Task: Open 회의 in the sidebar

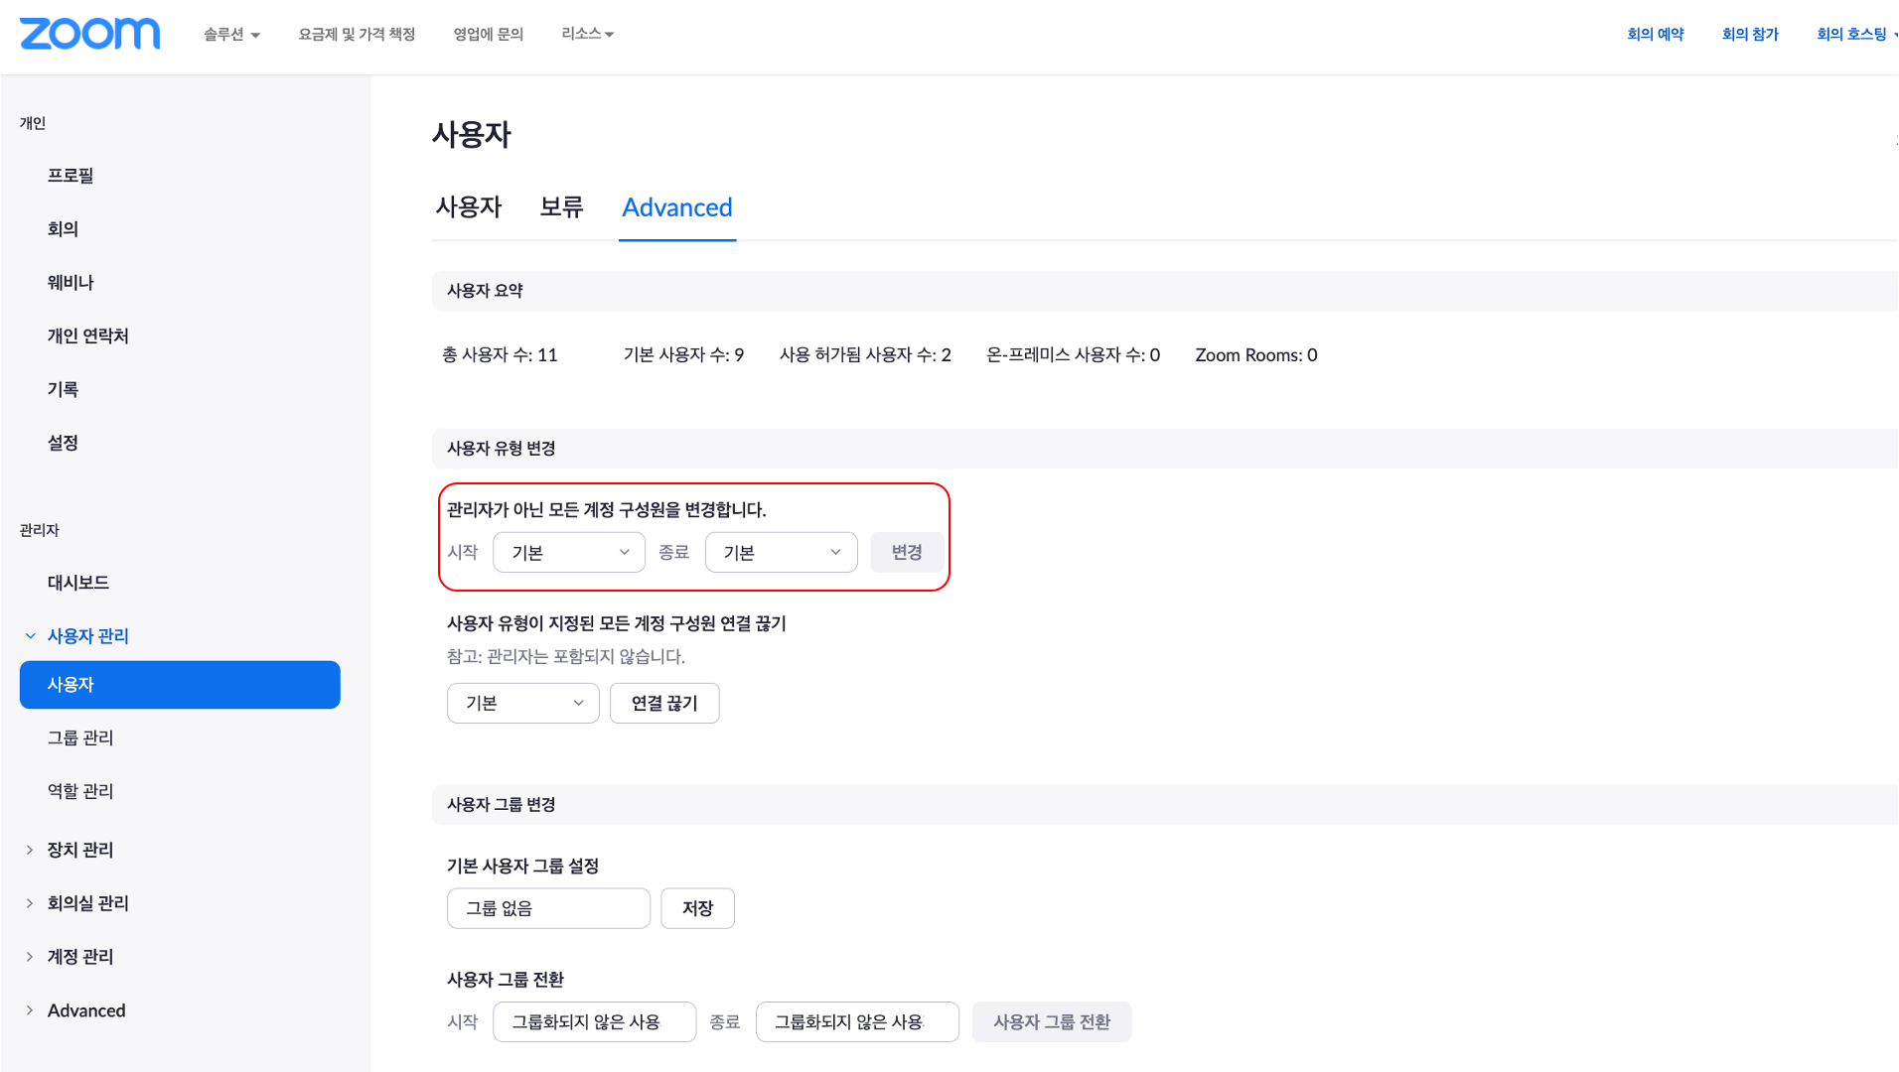Action: point(63,229)
